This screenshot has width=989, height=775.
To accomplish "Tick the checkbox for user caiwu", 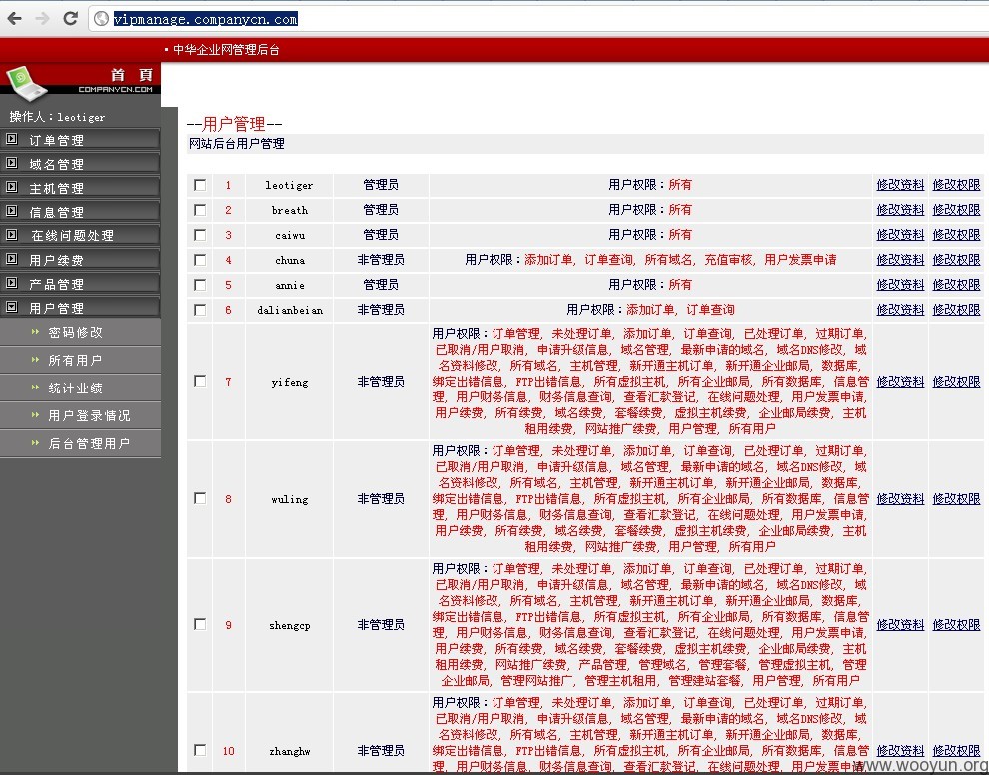I will click(x=200, y=235).
